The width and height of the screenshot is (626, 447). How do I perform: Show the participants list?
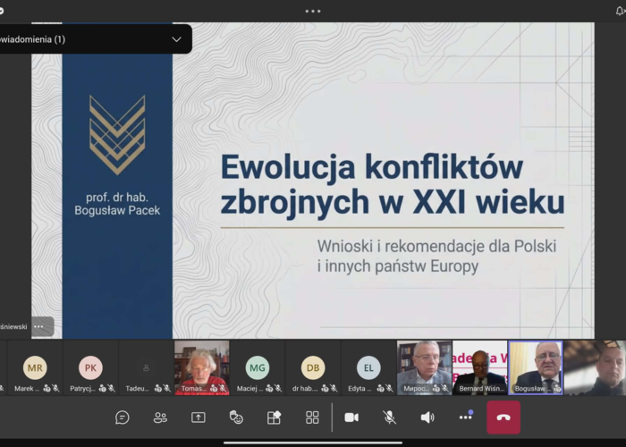click(160, 417)
